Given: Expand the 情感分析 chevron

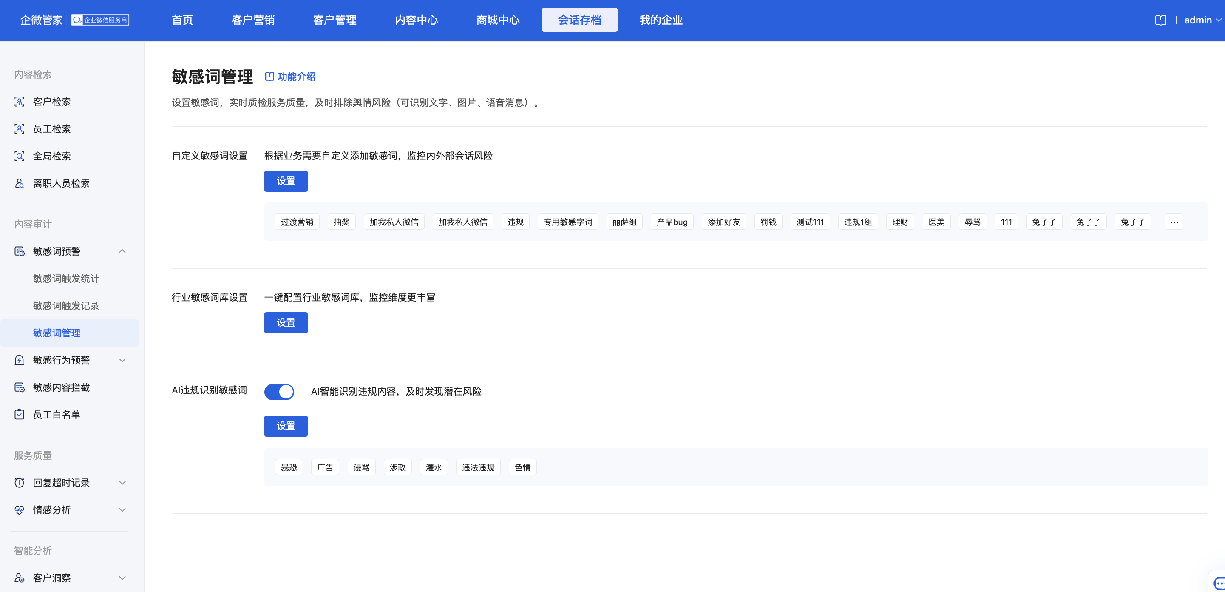Looking at the screenshot, I should 122,509.
